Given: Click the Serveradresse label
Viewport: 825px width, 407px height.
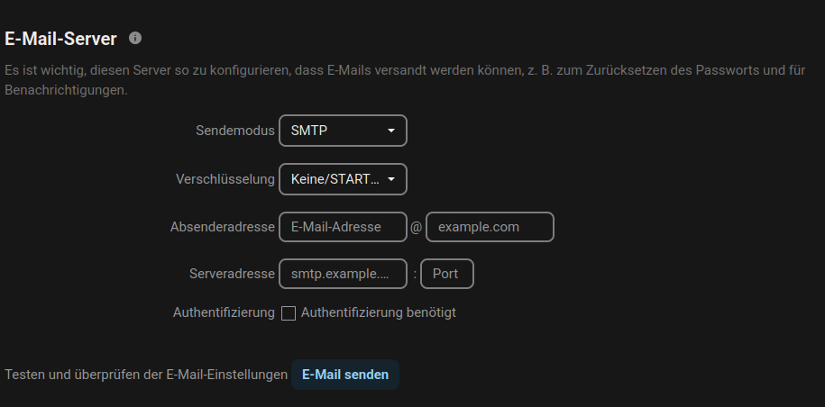Looking at the screenshot, I should coord(232,274).
